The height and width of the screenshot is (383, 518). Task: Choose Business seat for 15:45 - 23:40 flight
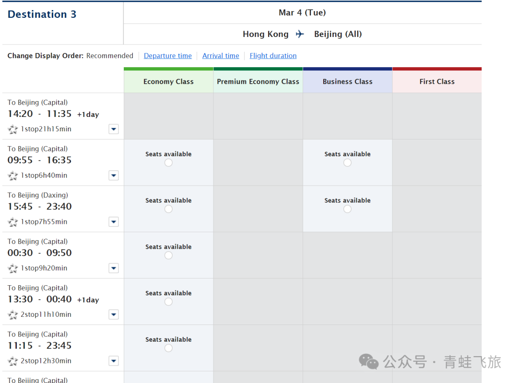click(347, 209)
